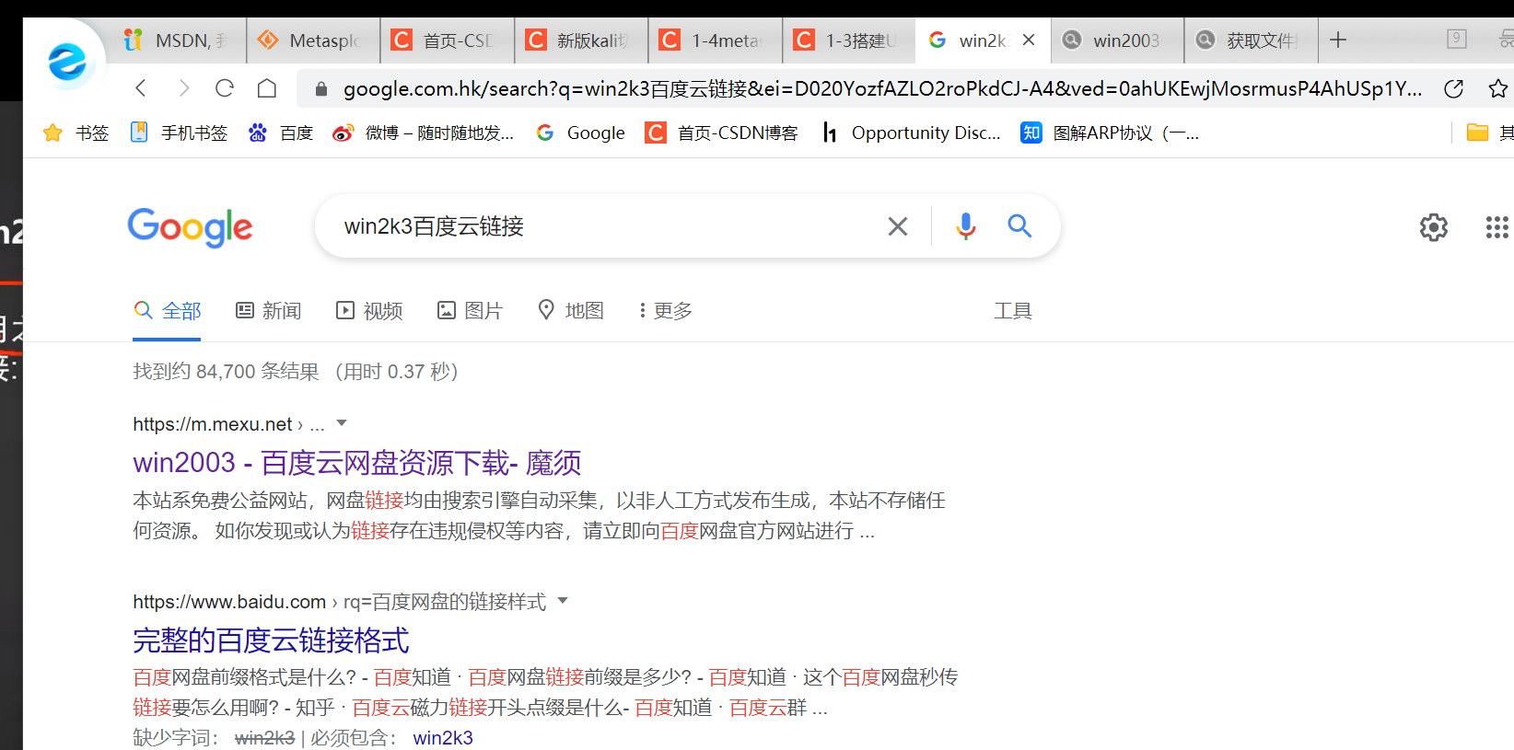The height and width of the screenshot is (750, 1514).
Task: Click the Google logo
Action: click(190, 227)
